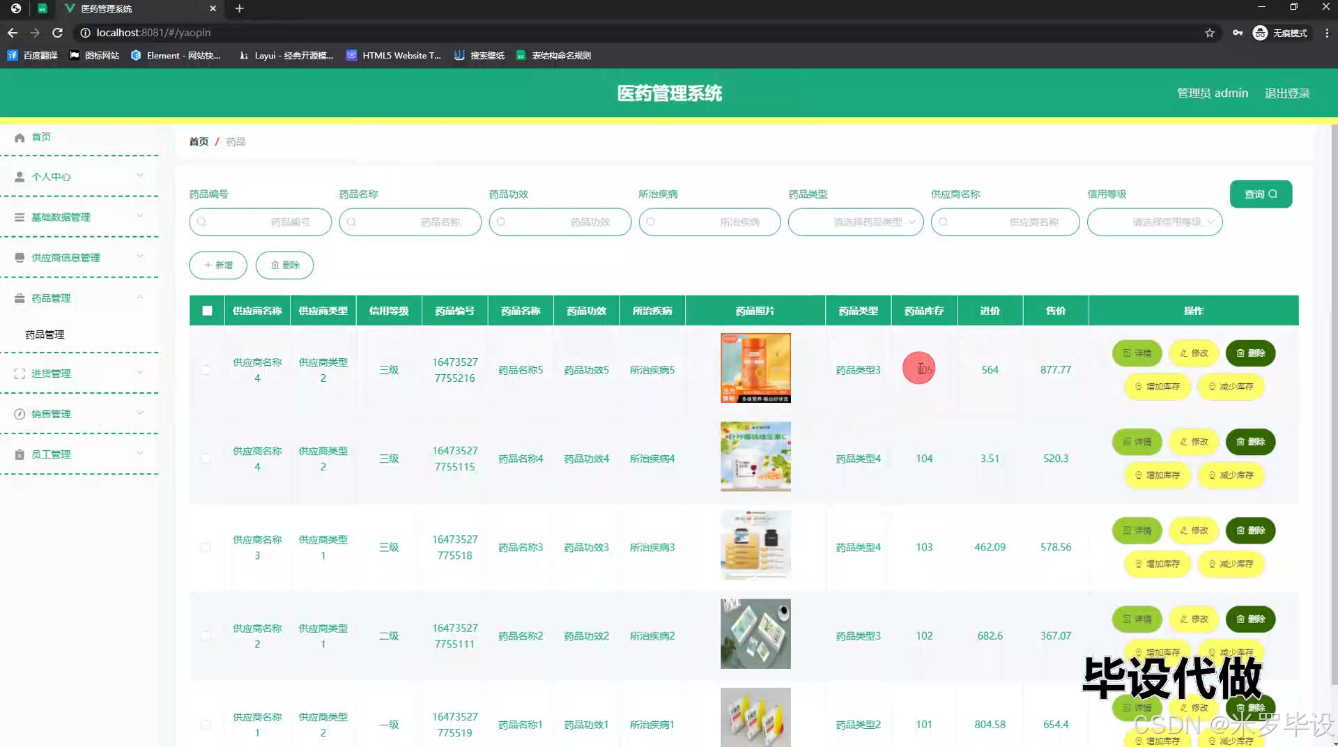This screenshot has width=1338, height=747.
Task: Check row checkbox for 药品名称1
Action: point(206,725)
